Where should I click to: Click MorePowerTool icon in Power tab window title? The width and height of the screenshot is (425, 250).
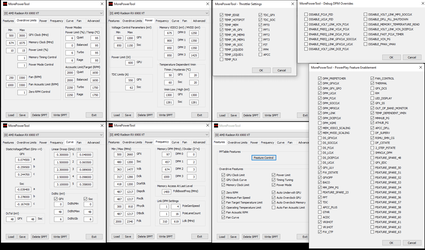[x=110, y=4]
